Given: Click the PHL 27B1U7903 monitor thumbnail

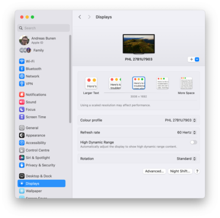Looking at the screenshot, I should pyautogui.click(x=139, y=44).
